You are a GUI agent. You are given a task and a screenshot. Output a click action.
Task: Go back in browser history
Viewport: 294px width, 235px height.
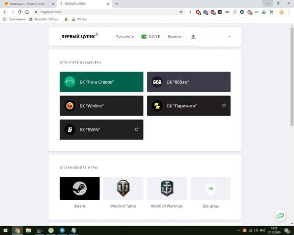(5, 12)
